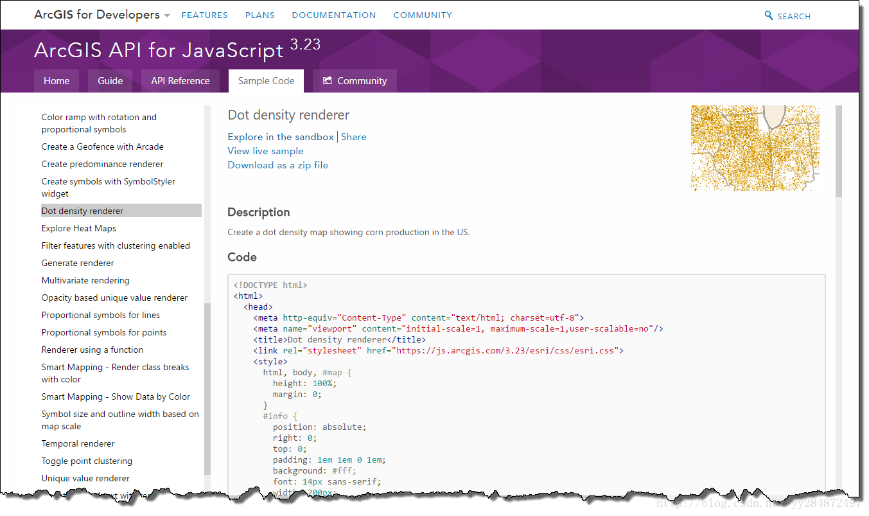The image size is (869, 516).
Task: Select the Sample Code tab
Action: pos(266,81)
